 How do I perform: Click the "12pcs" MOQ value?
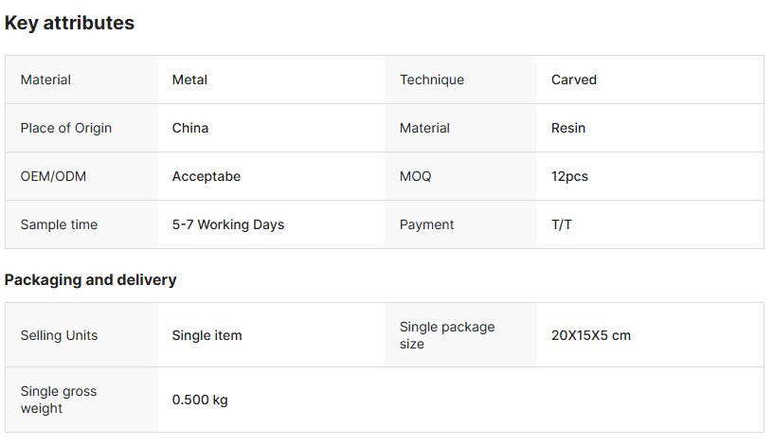click(x=569, y=176)
